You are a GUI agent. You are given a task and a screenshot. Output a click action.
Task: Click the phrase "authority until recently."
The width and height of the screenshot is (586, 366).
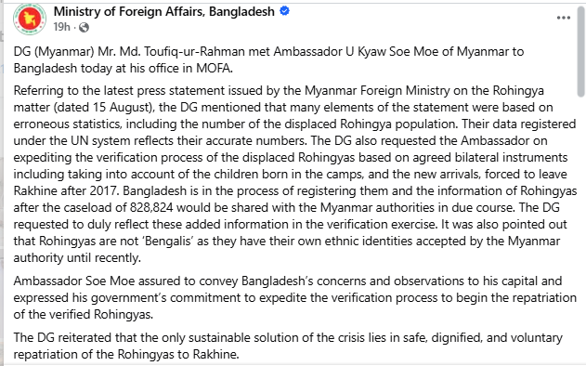(77, 258)
